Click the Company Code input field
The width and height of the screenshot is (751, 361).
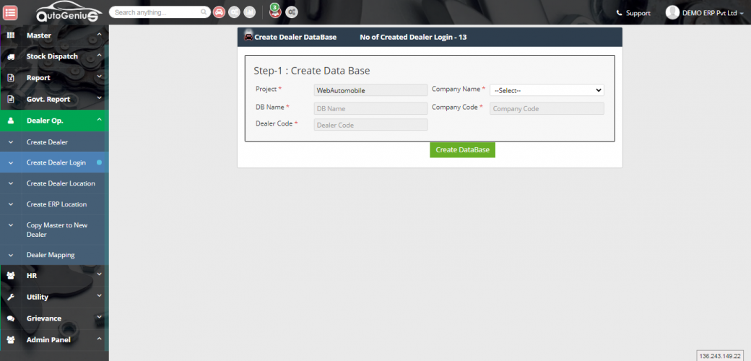547,108
